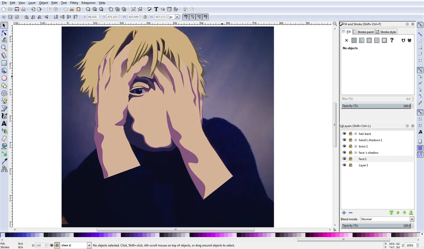Select the Node edit tool
The image size is (424, 249).
coord(4,33)
